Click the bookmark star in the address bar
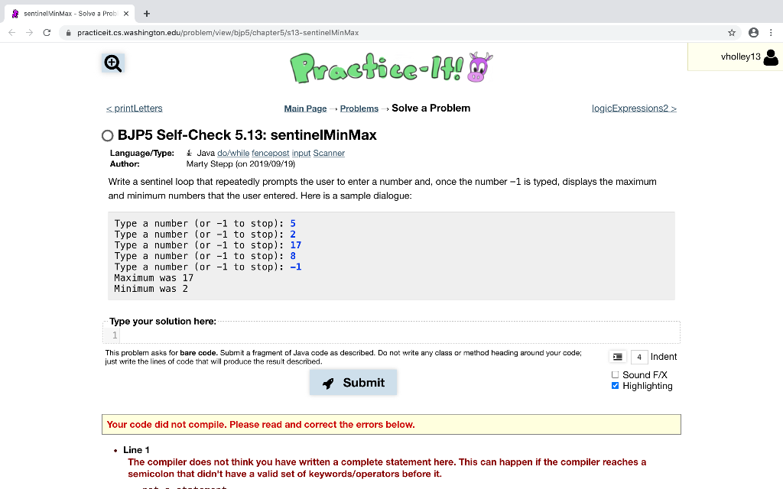The image size is (783, 489). coord(732,33)
